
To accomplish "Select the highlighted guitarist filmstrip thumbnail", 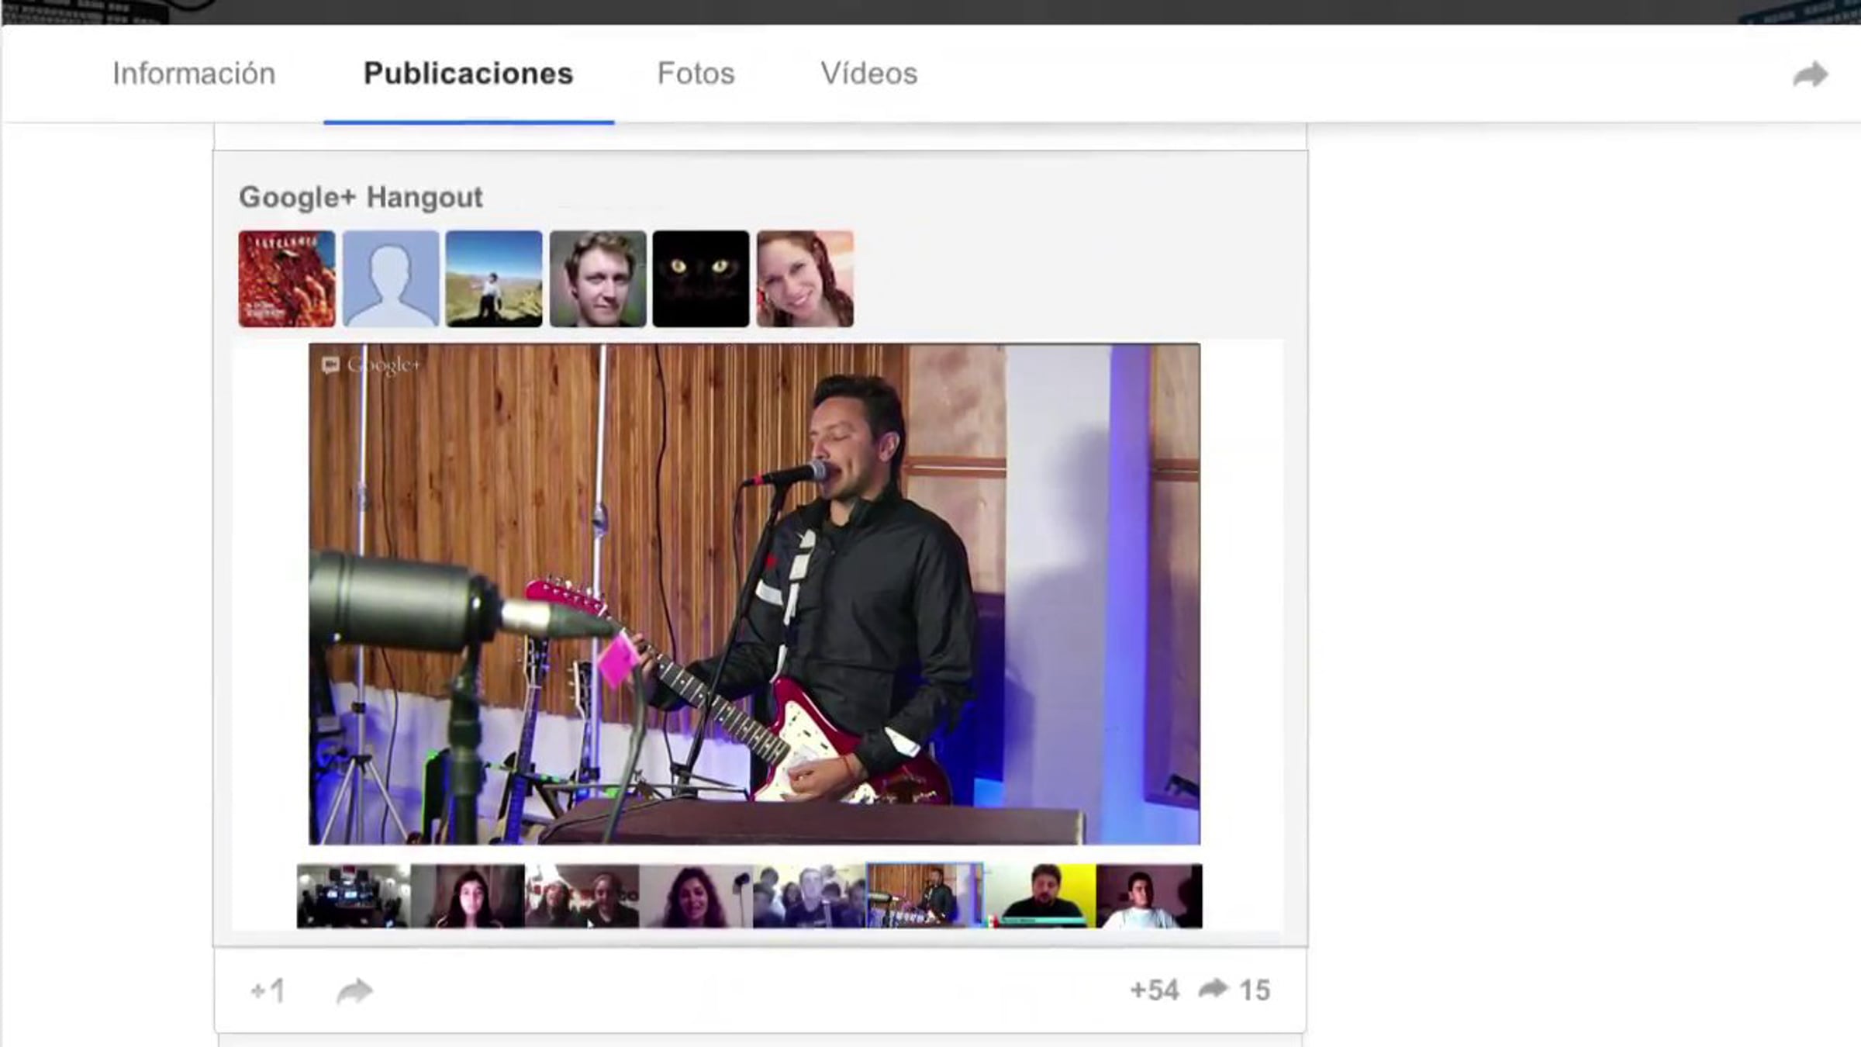I will tap(924, 896).
